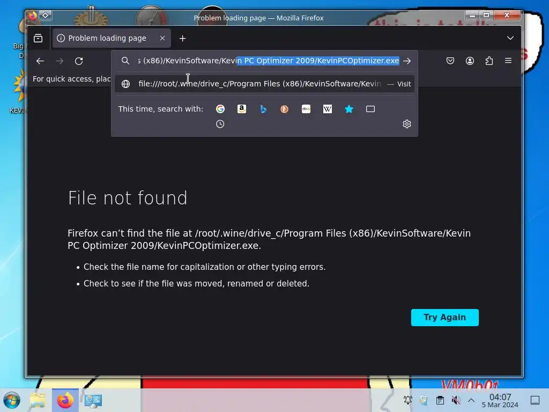
Task: Search this time with Google
Action: click(x=220, y=109)
